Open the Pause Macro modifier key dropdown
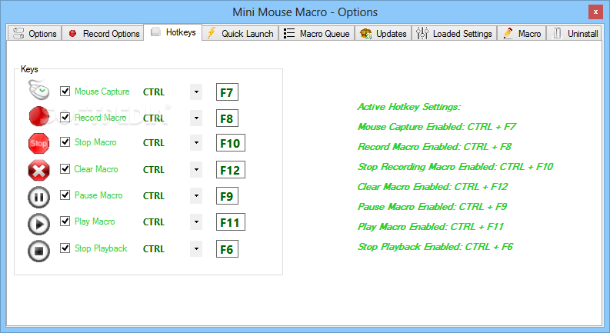The height and width of the screenshot is (333, 610). [x=196, y=195]
